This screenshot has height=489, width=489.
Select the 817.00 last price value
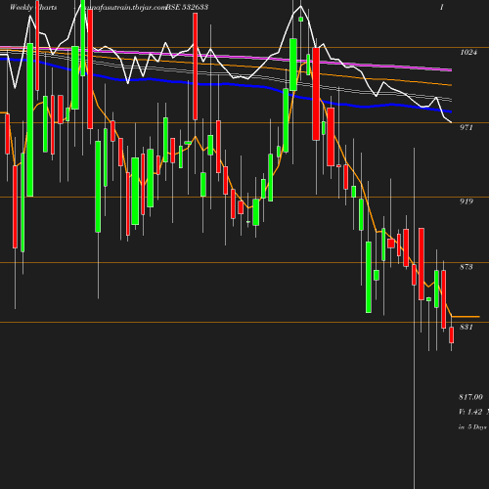click(x=470, y=397)
